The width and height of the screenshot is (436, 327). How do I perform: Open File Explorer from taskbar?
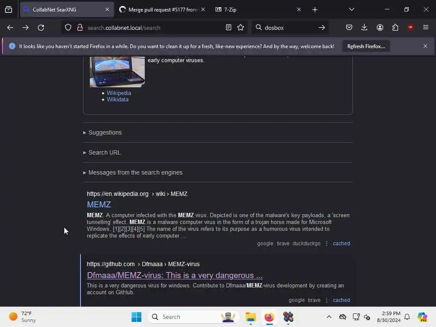250,317
